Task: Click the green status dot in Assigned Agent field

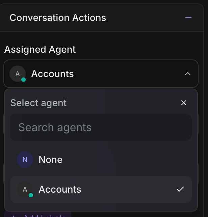Action: click(23, 80)
